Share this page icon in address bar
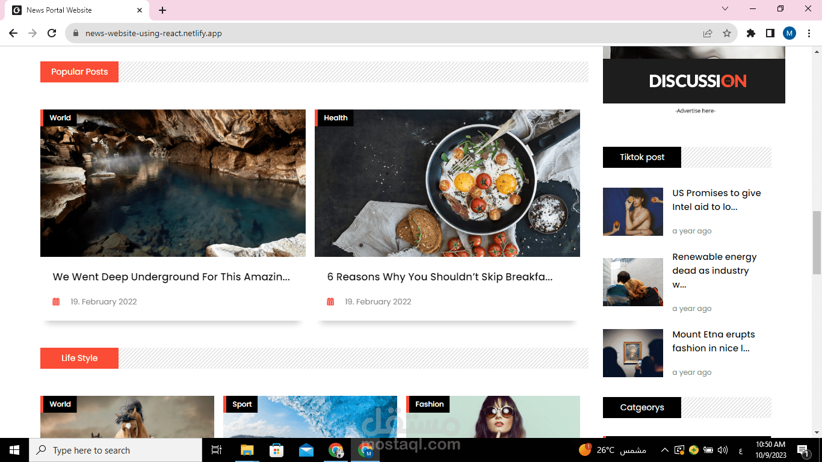Screen dimensions: 822x462 (708, 33)
